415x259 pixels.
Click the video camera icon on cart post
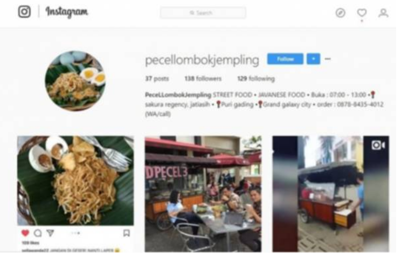(x=378, y=145)
